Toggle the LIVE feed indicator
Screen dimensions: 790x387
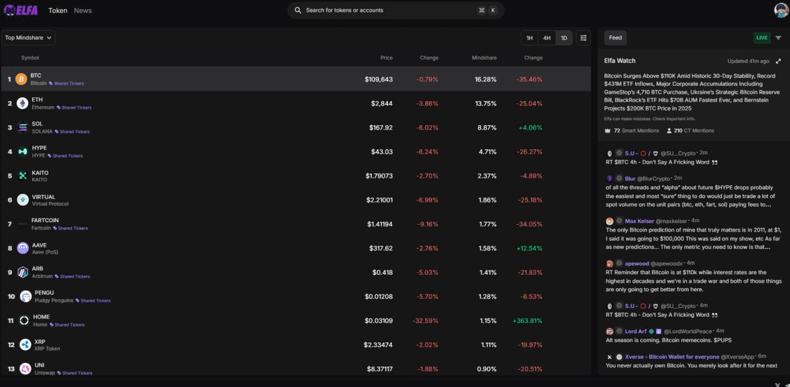762,38
